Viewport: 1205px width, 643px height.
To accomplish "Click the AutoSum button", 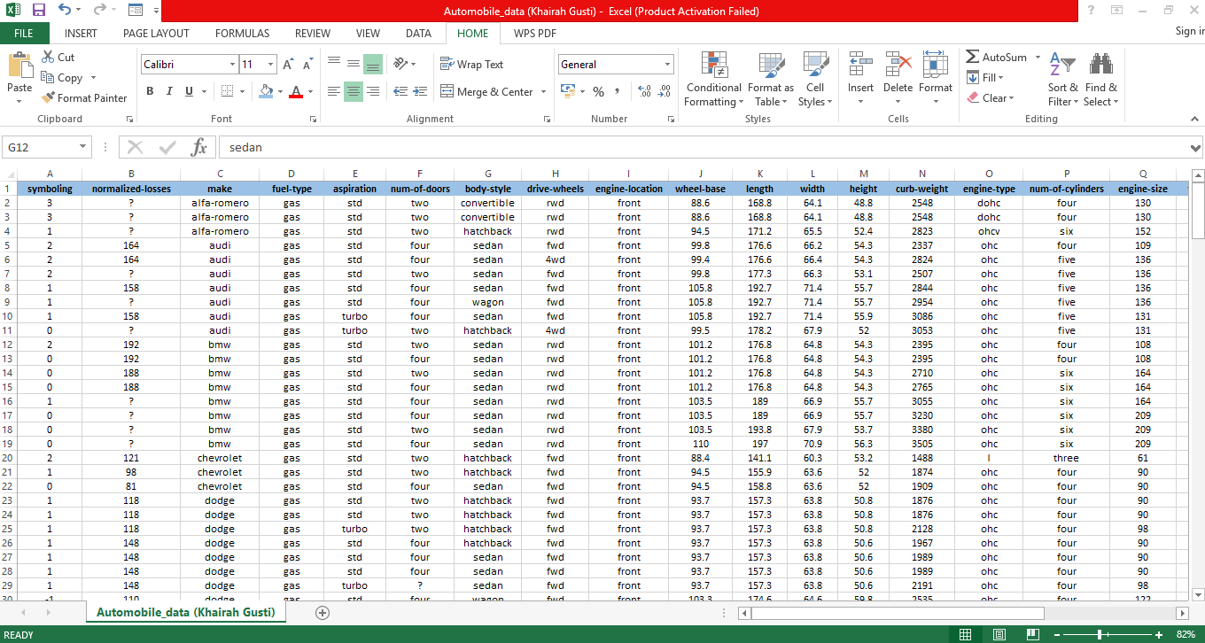I will point(997,57).
